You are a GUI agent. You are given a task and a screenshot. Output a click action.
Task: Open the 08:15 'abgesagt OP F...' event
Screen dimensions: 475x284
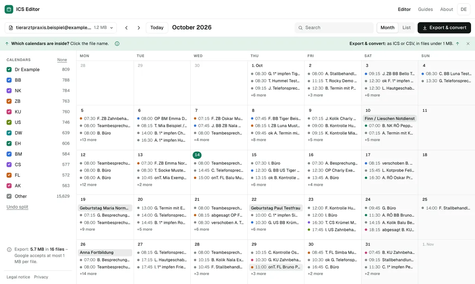click(219, 215)
